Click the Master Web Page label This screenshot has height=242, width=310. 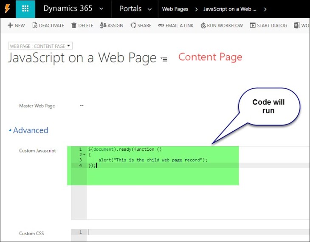pos(37,106)
